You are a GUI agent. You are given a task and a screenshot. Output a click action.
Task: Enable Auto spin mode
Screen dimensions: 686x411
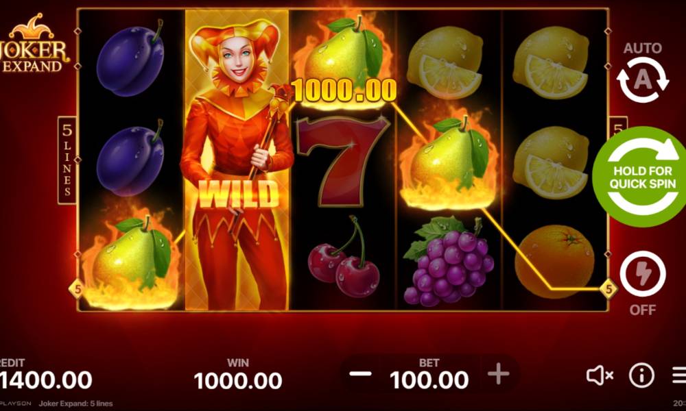[x=643, y=80]
